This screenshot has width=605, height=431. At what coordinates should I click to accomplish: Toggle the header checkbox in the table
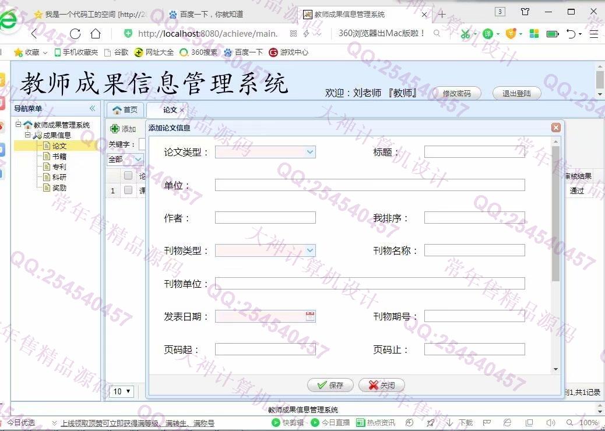(128, 175)
